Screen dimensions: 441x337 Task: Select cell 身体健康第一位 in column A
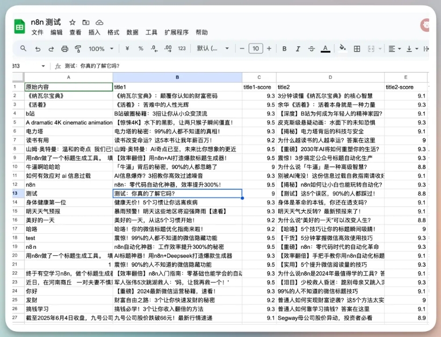[69, 203]
